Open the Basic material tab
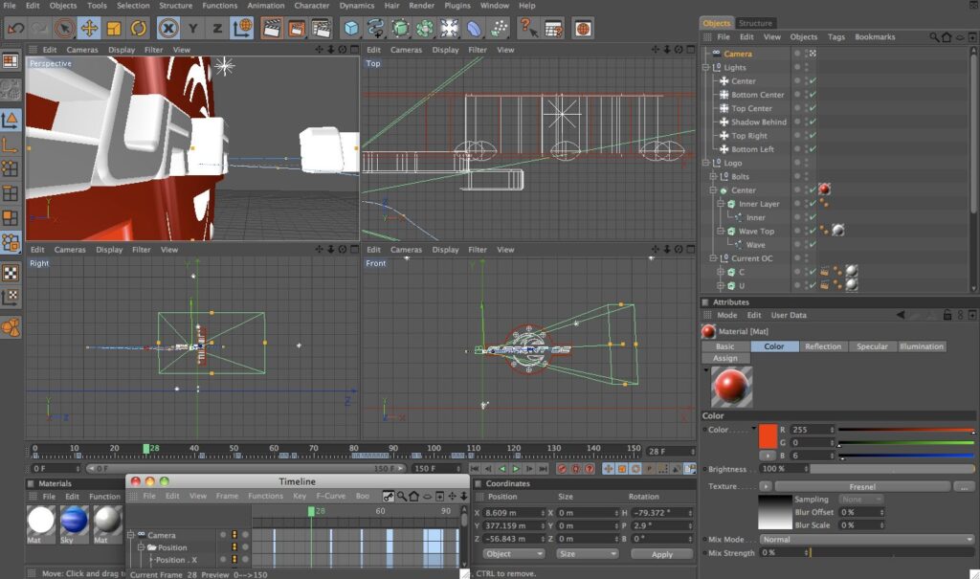Viewport: 980px width, 579px height. coord(725,346)
